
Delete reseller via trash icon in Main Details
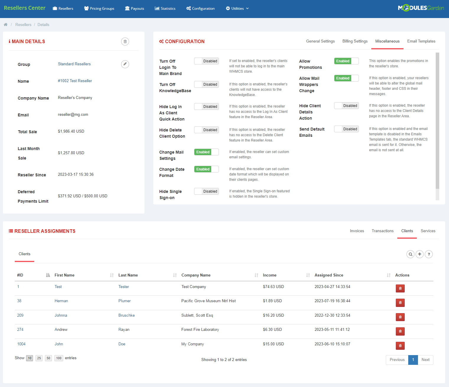click(x=125, y=41)
